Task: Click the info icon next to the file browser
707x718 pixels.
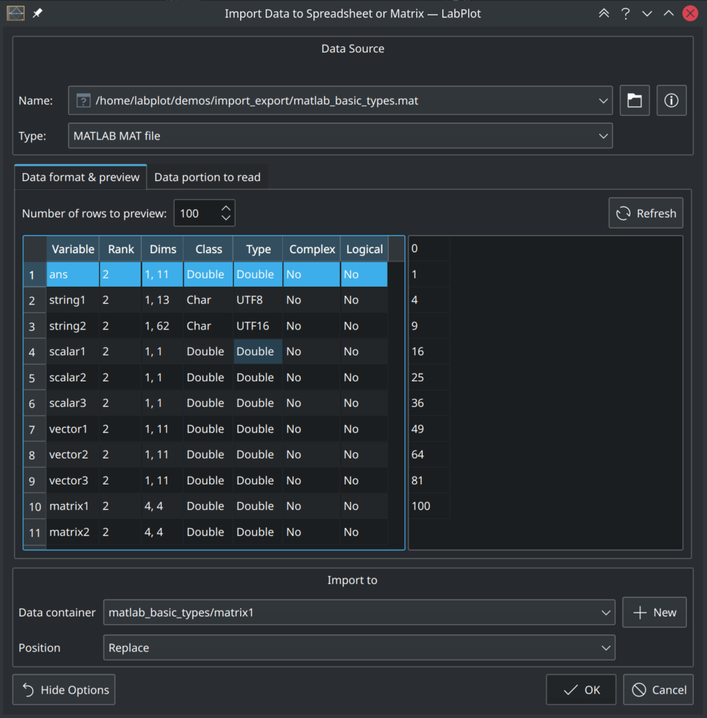Action: click(x=671, y=100)
